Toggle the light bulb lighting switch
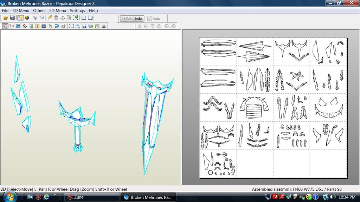The width and height of the screenshot is (360, 202). pos(20,18)
